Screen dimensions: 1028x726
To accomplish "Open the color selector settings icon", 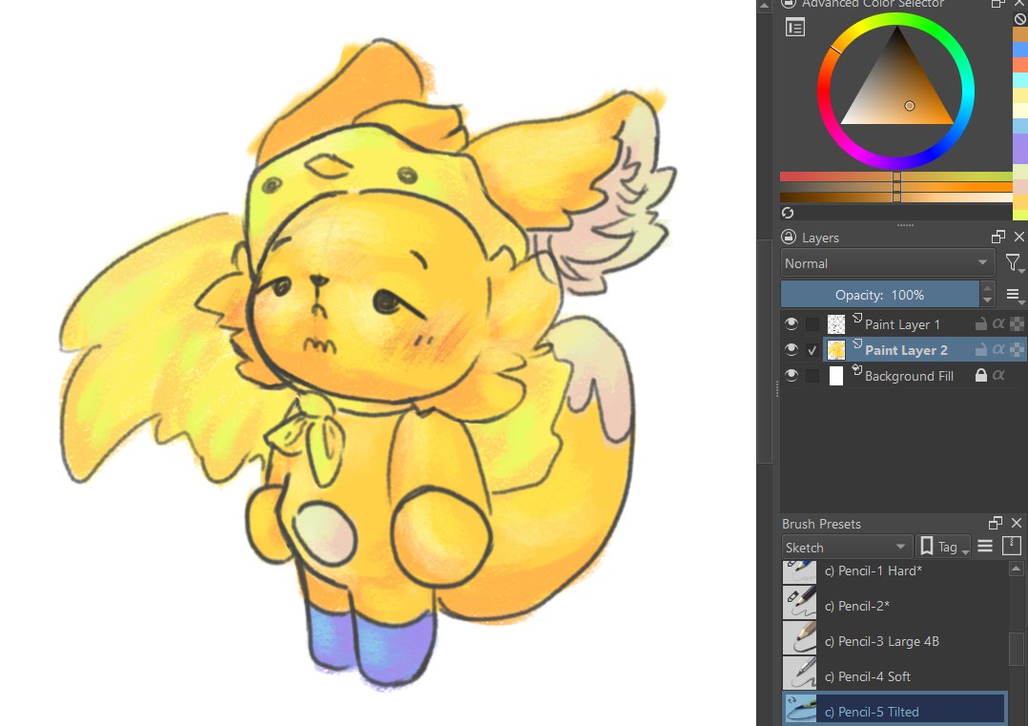I will [x=794, y=28].
